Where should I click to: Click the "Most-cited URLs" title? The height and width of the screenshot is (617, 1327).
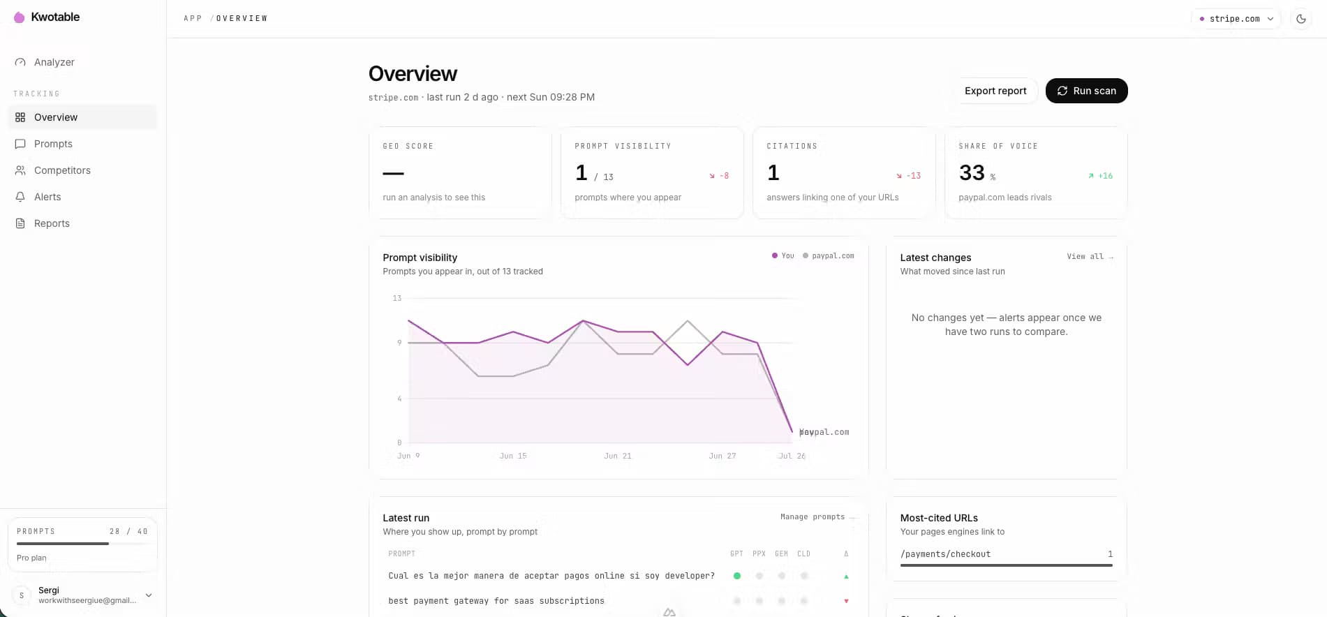pos(939,518)
